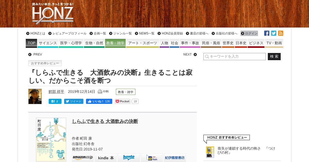309x162 pixels.
Task: Open HONZ会員登録 link
Action: pyautogui.click(x=170, y=33)
